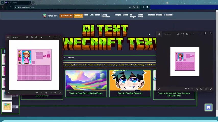The image size is (218, 122).
Task: Open the Pricing page
Action: tap(159, 15)
